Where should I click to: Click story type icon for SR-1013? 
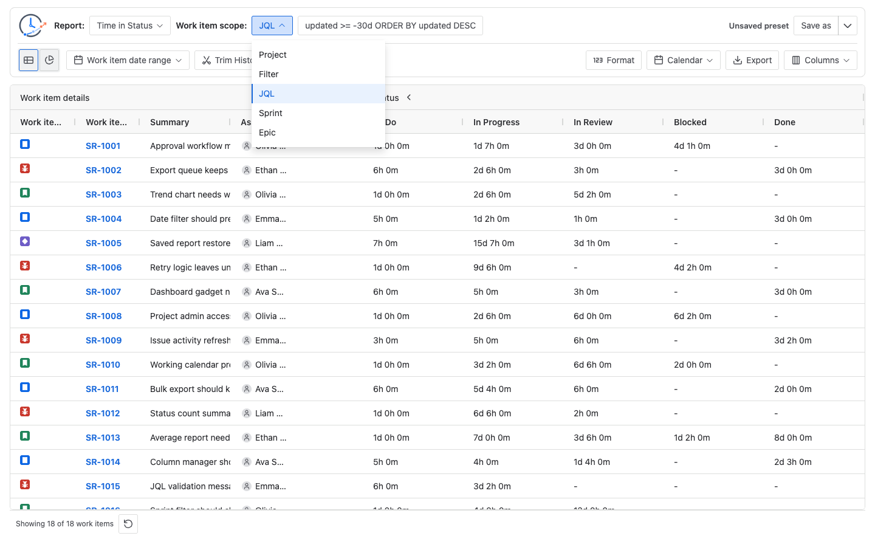coord(25,436)
